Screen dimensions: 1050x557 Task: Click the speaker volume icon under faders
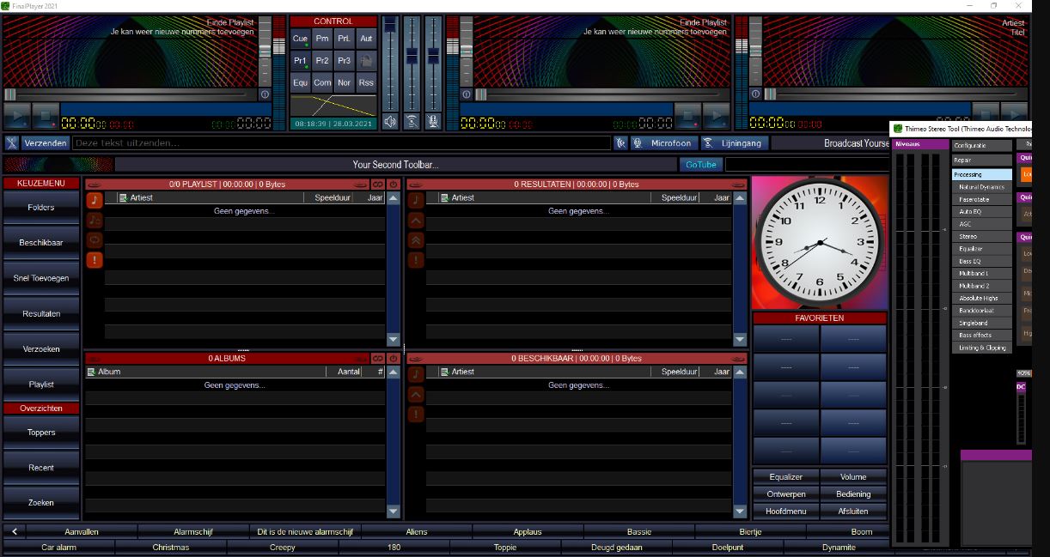(390, 122)
